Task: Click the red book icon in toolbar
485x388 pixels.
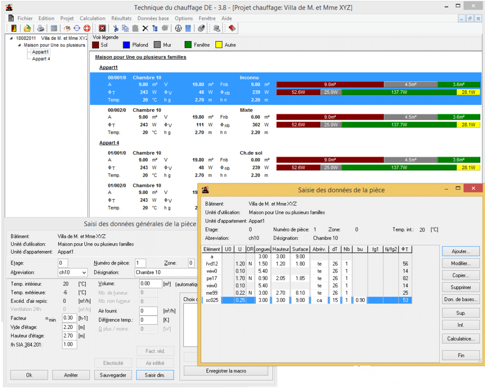Action: pyautogui.click(x=232, y=28)
